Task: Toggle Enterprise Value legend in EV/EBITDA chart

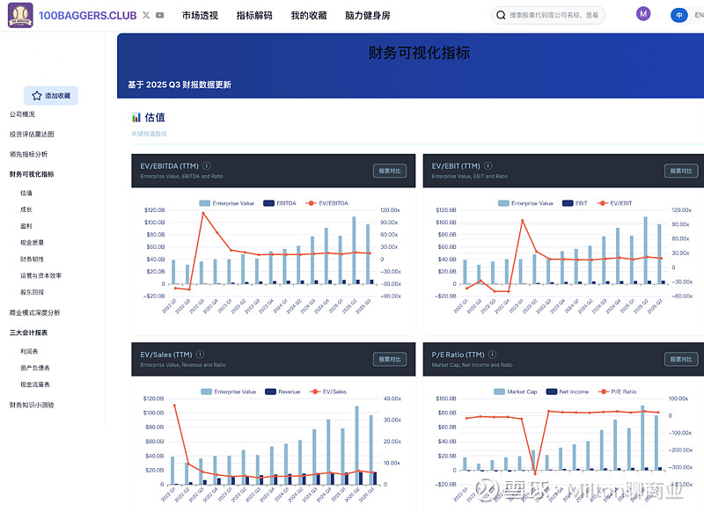Action: pyautogui.click(x=227, y=203)
